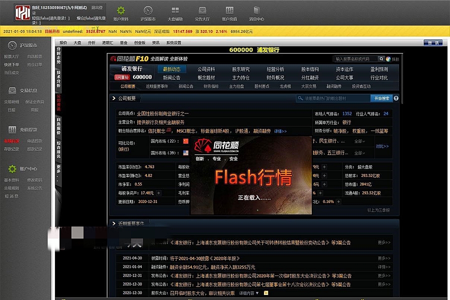Click the US flag next to 国外市场

coord(186,153)
